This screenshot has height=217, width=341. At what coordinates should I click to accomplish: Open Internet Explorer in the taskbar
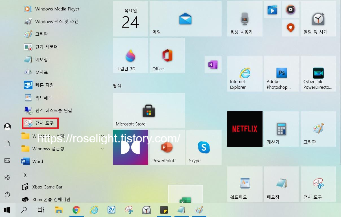[x=94, y=210]
